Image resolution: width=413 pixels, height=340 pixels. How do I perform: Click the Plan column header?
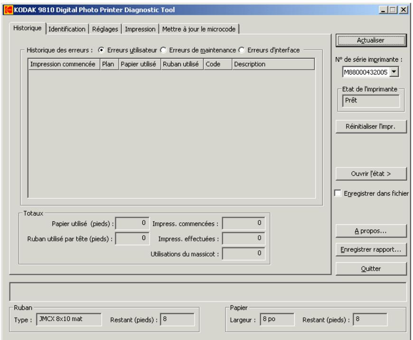pyautogui.click(x=109, y=64)
